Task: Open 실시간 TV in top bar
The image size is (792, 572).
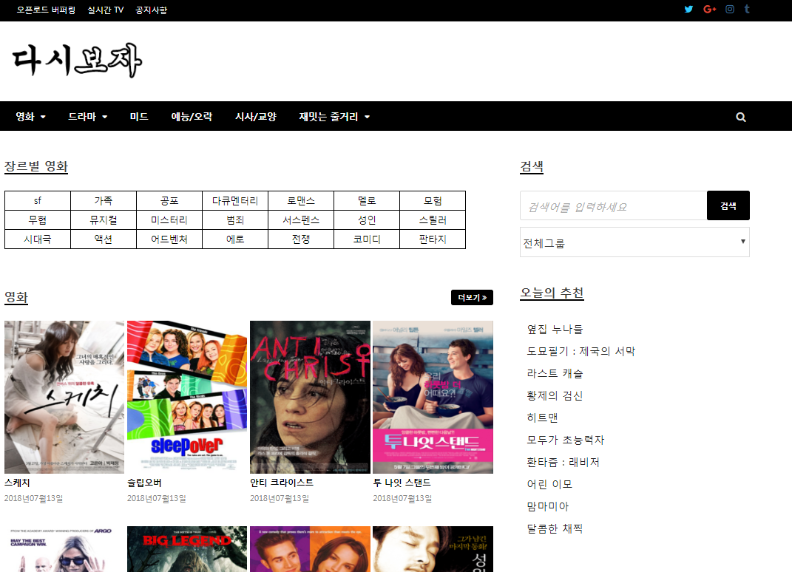Action: tap(106, 10)
